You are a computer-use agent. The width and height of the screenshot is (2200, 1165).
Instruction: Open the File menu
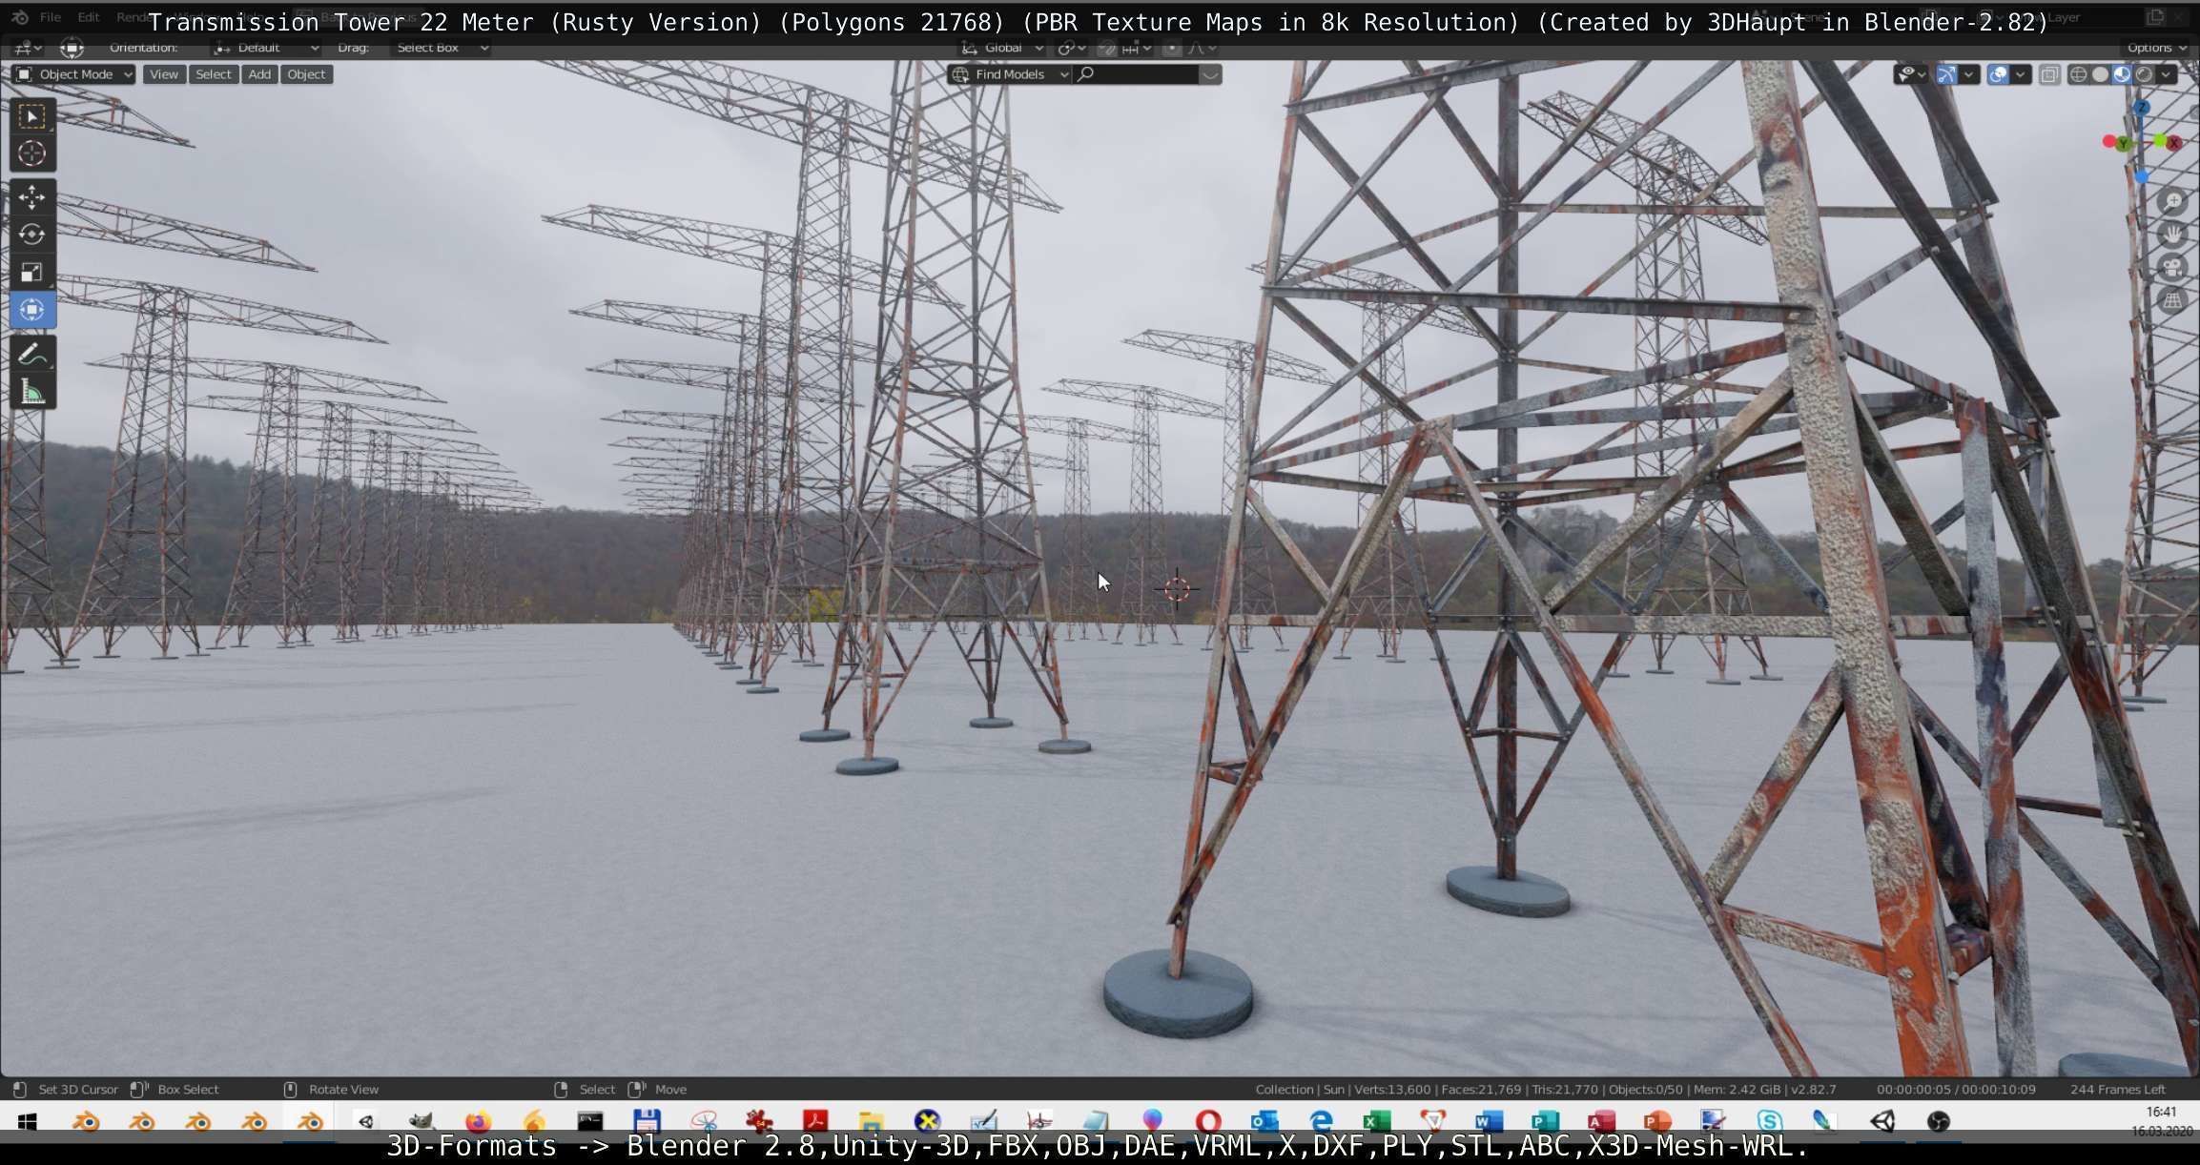tap(51, 17)
